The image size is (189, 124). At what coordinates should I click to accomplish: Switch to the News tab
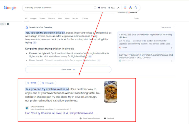(x=67, y=18)
